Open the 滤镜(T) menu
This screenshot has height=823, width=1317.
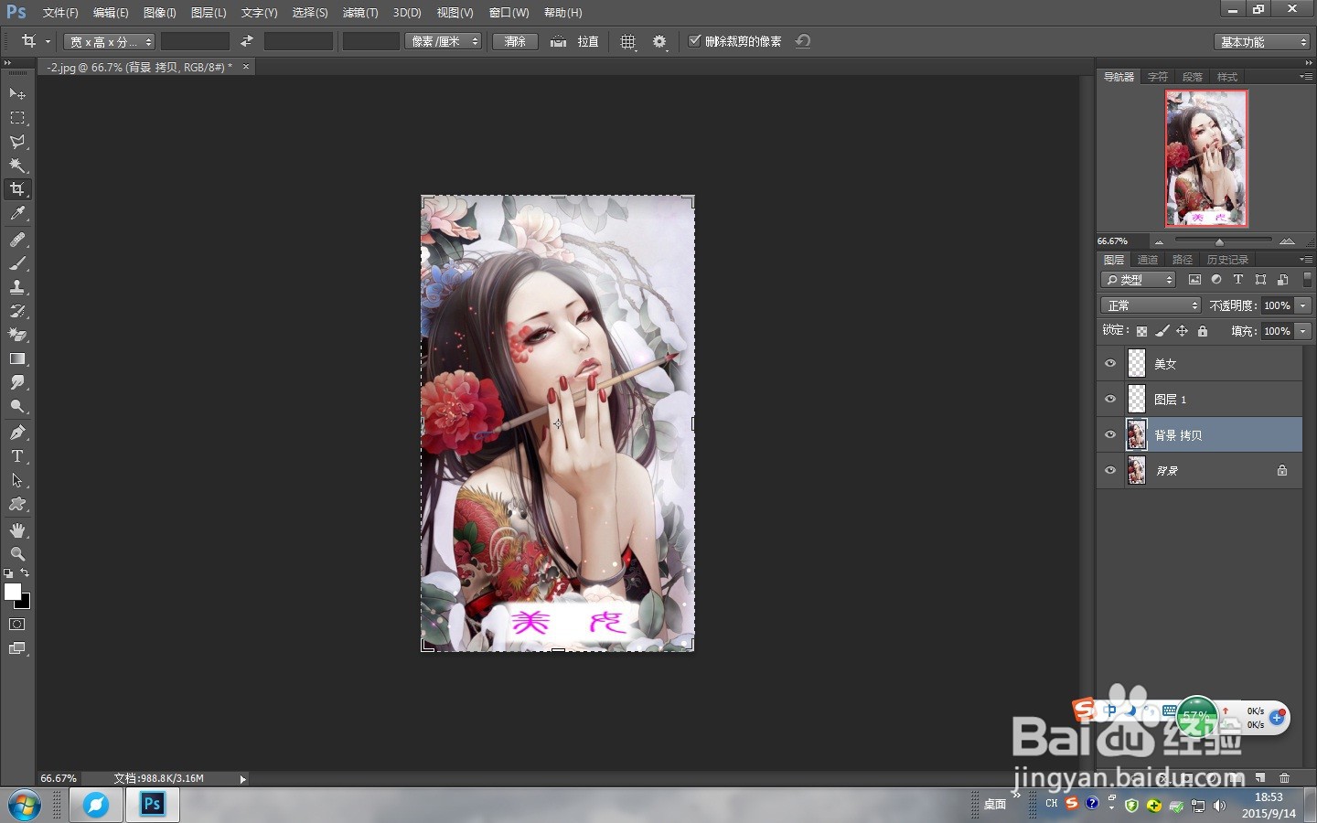(x=359, y=13)
